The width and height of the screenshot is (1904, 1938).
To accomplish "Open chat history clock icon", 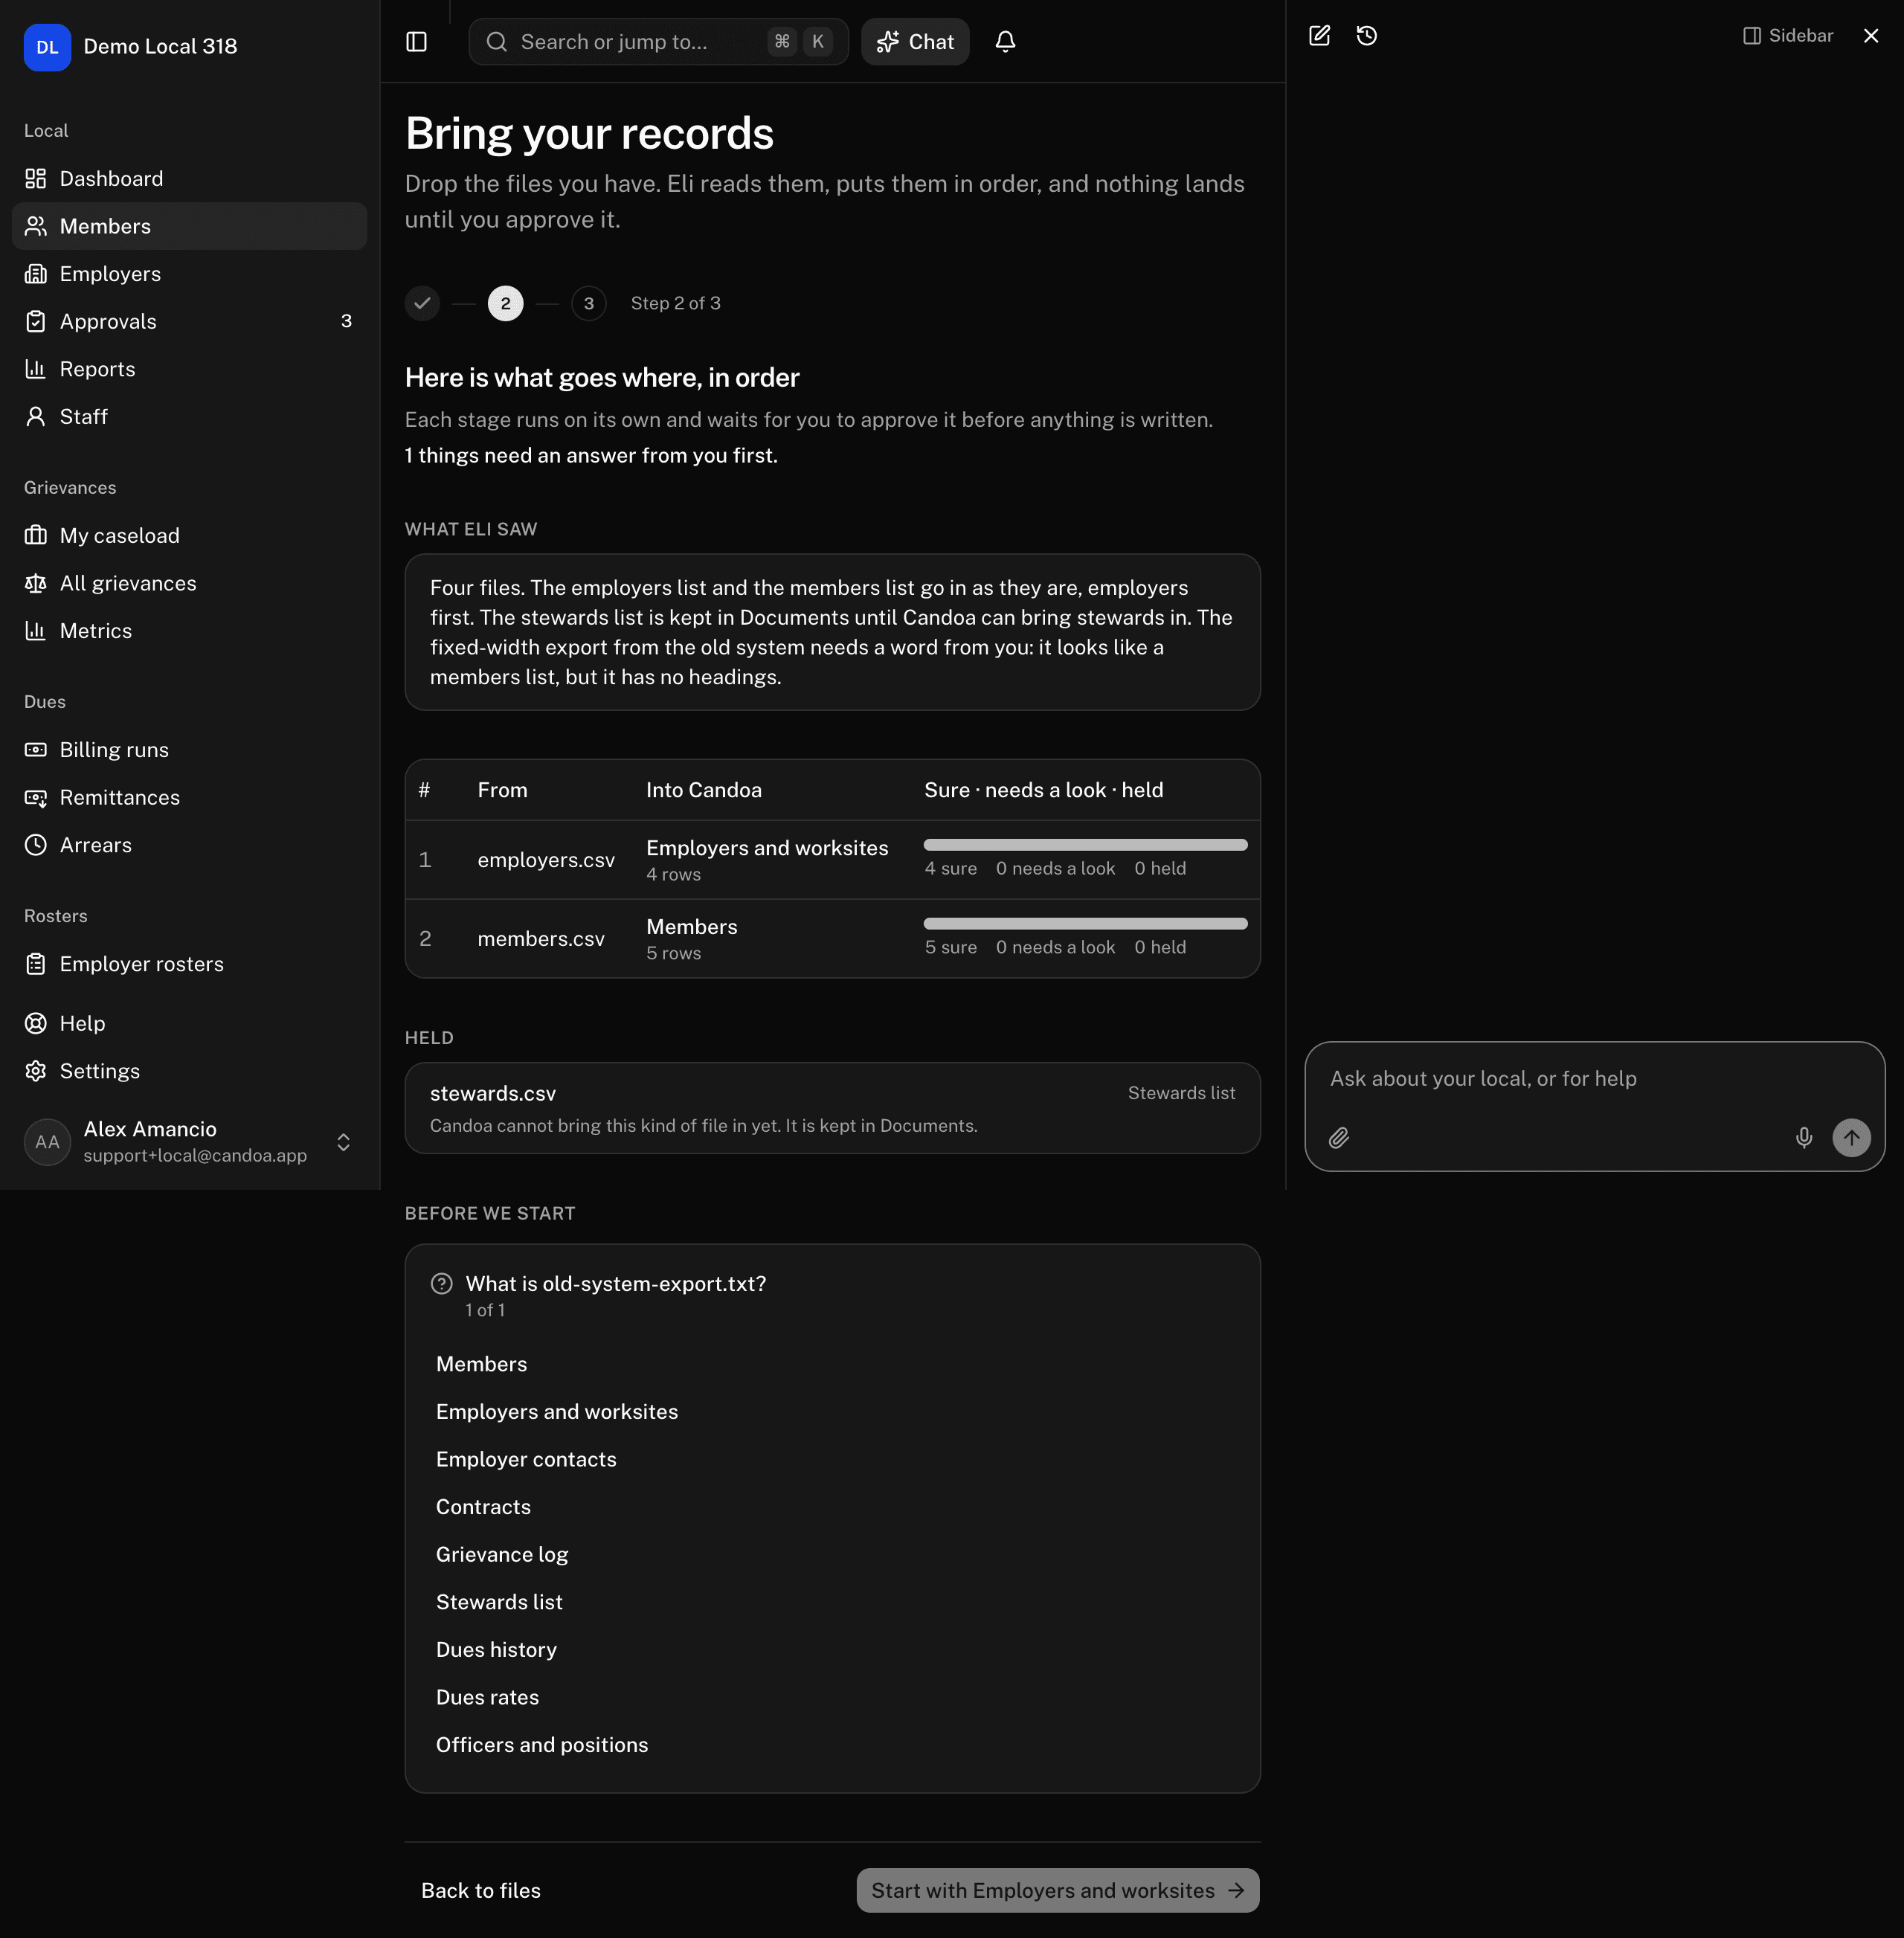I will [x=1367, y=36].
